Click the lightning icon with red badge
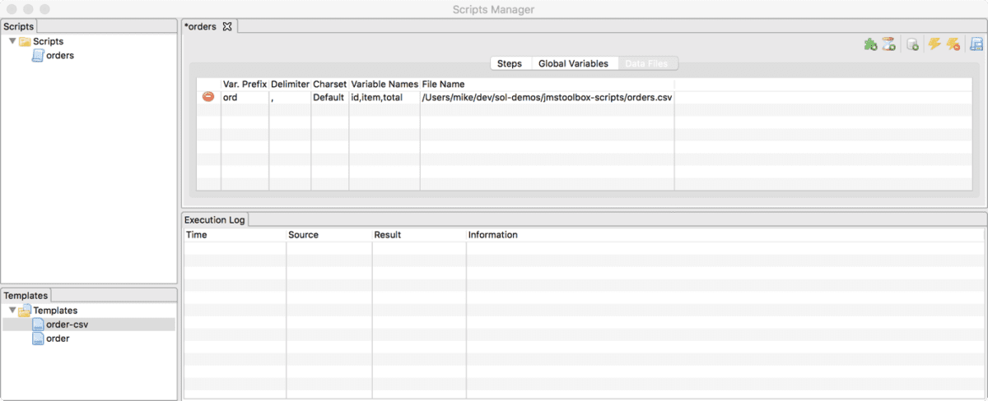Viewport: 988px width, 401px height. (x=953, y=44)
